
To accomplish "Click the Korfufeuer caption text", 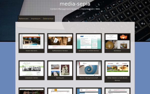I will 117,51.
